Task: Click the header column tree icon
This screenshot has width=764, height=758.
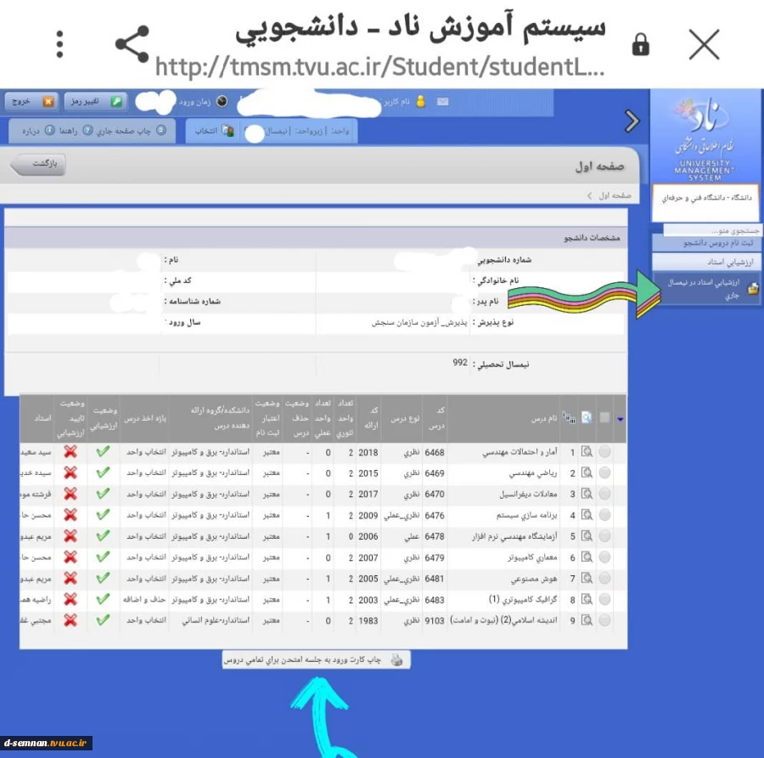Action: pyautogui.click(x=569, y=417)
